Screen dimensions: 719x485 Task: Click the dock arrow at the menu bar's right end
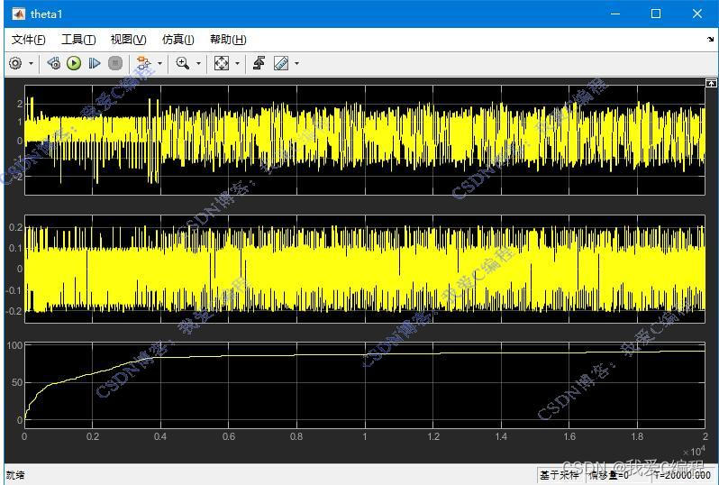(x=710, y=40)
